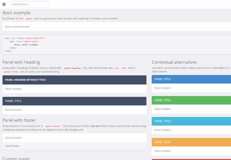The image size is (231, 160).
Task: Click 'Panel content' under the green header
Action: point(162,109)
